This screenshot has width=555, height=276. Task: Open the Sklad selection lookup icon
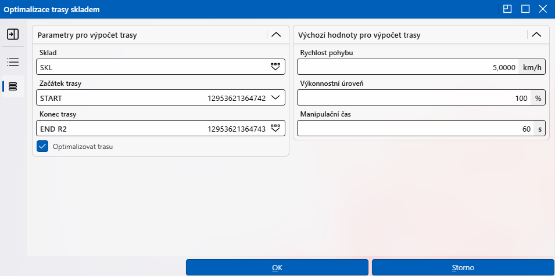pyautogui.click(x=275, y=67)
